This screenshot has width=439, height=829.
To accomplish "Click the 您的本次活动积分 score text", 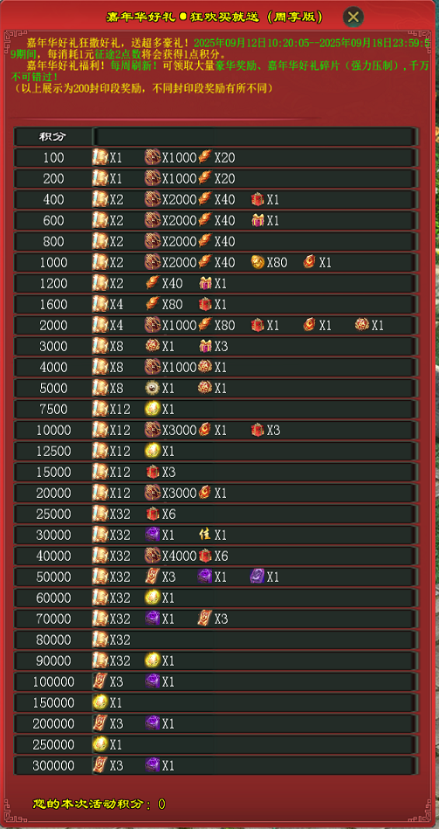I will point(92,805).
